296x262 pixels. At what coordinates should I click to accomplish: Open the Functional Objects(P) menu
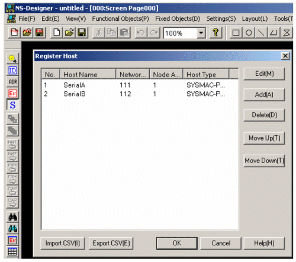120,19
